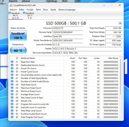Open the Função menu
This screenshot has width=129, height=127.
(x=30, y=10)
